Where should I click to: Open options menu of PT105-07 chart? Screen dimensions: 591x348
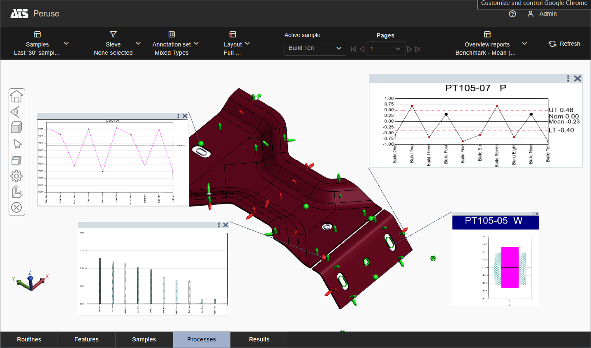point(568,79)
